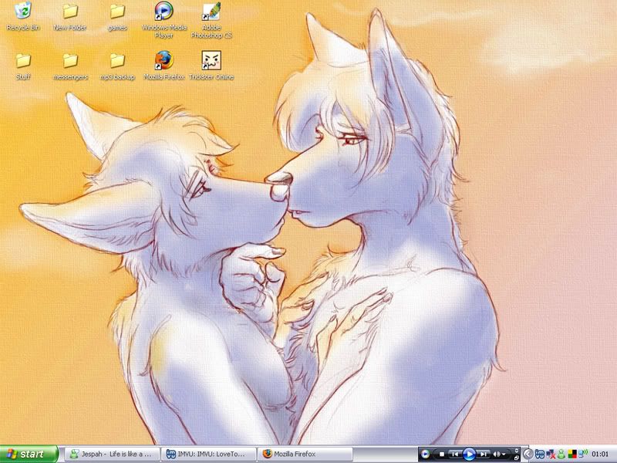Open the Recycle Bin desktop icon
The image size is (617, 463).
click(23, 16)
